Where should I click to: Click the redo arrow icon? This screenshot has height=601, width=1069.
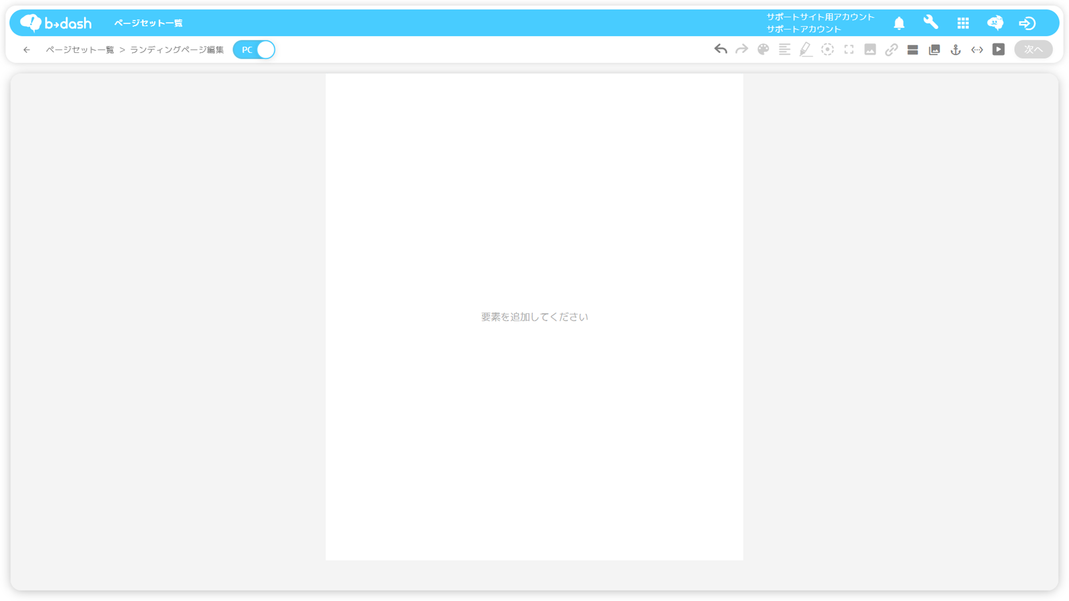pyautogui.click(x=742, y=50)
